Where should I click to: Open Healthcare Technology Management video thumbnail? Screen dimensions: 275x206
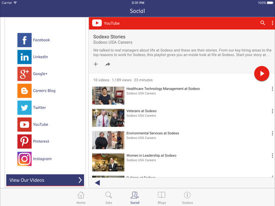[x=108, y=96]
